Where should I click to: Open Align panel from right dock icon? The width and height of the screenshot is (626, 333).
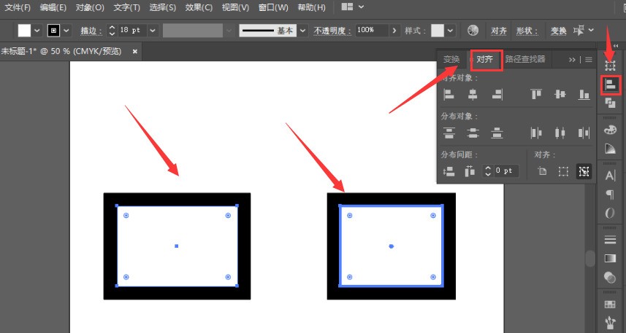pyautogui.click(x=611, y=85)
